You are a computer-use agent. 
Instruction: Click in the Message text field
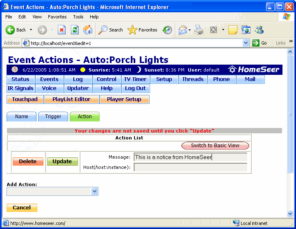[x=191, y=157]
